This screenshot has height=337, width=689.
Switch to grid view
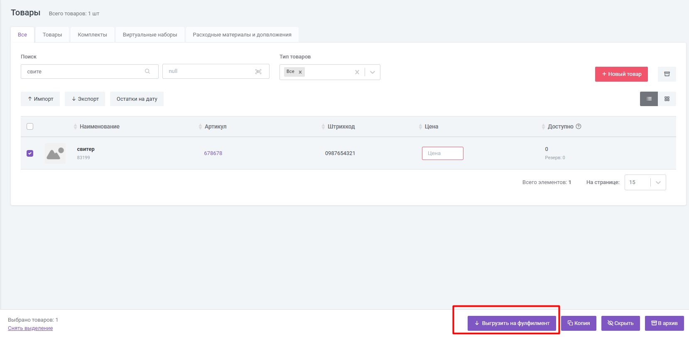667,99
